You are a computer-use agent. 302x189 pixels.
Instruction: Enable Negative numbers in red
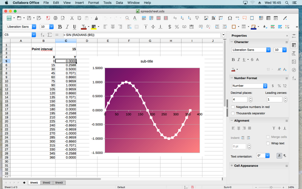click(233, 107)
